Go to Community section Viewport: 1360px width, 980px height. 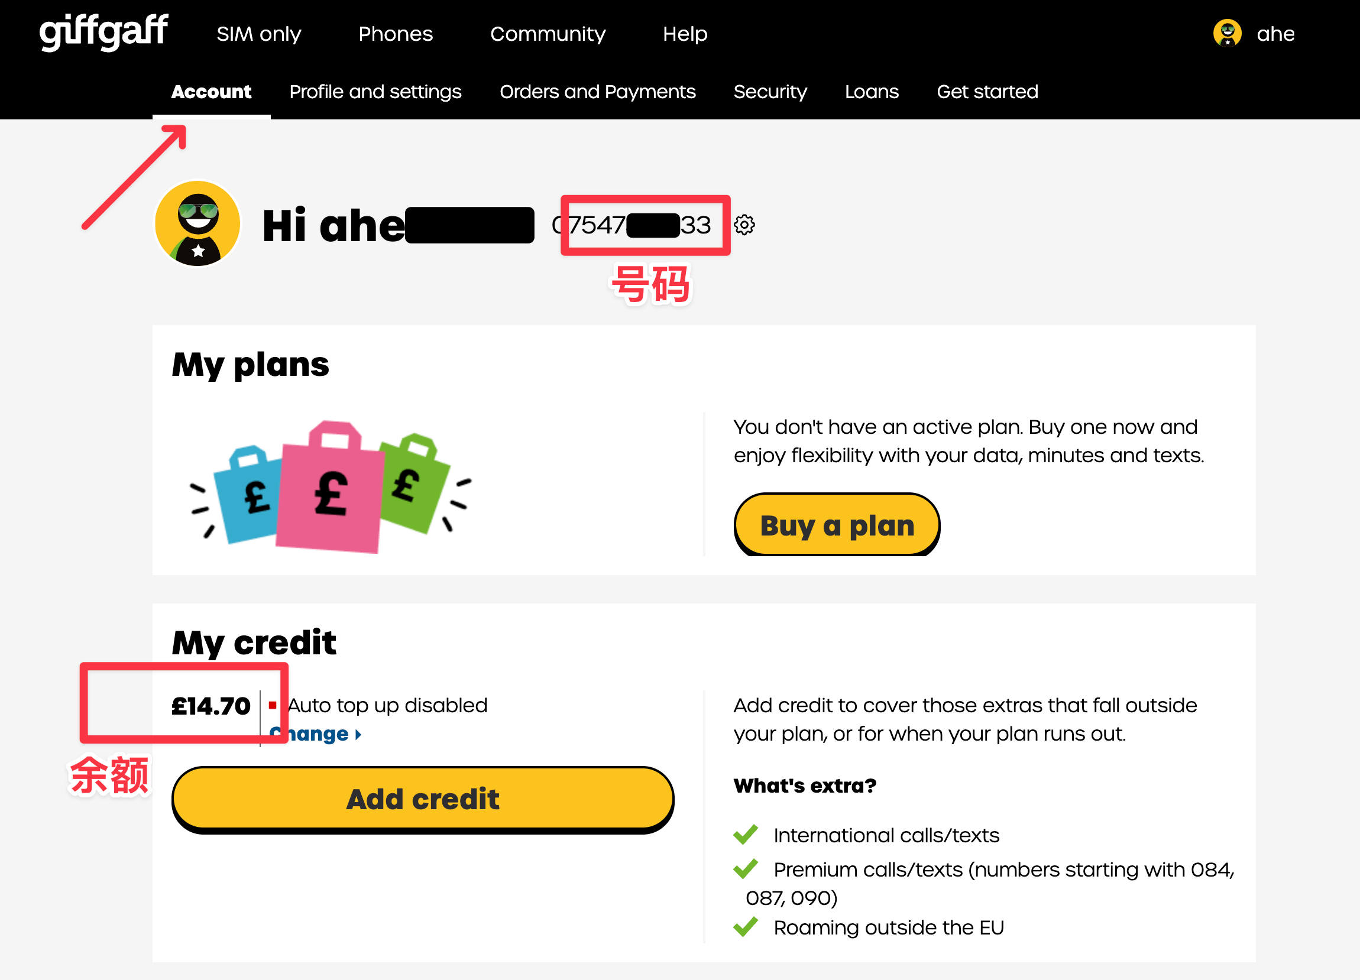(x=548, y=34)
